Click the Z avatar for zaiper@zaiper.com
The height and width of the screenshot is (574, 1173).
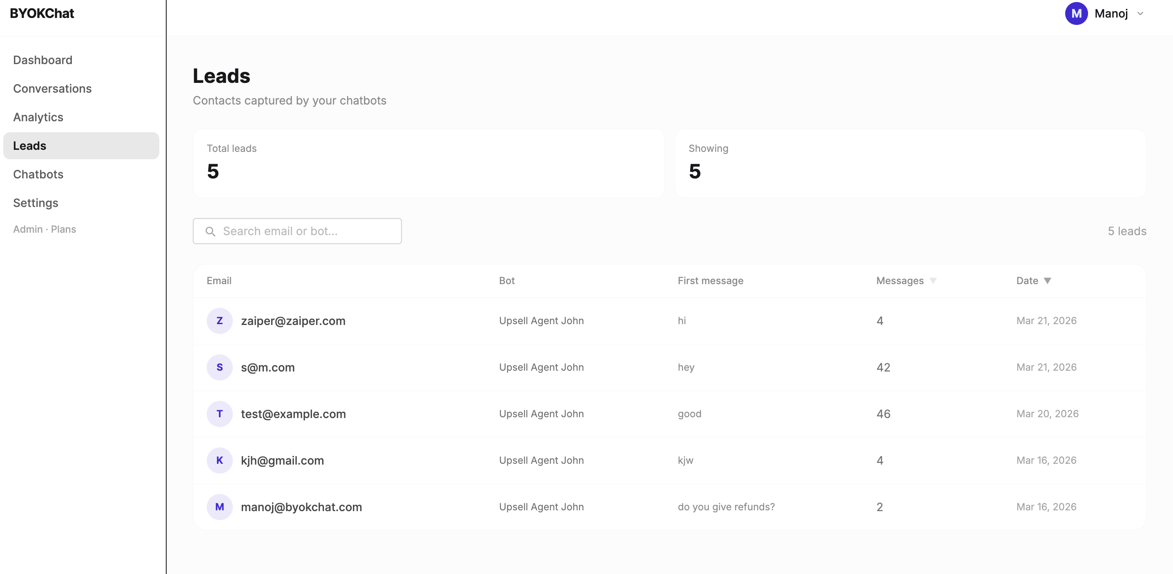tap(219, 320)
